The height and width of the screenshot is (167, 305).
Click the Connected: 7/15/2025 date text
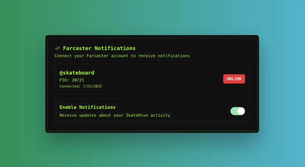tap(80, 86)
